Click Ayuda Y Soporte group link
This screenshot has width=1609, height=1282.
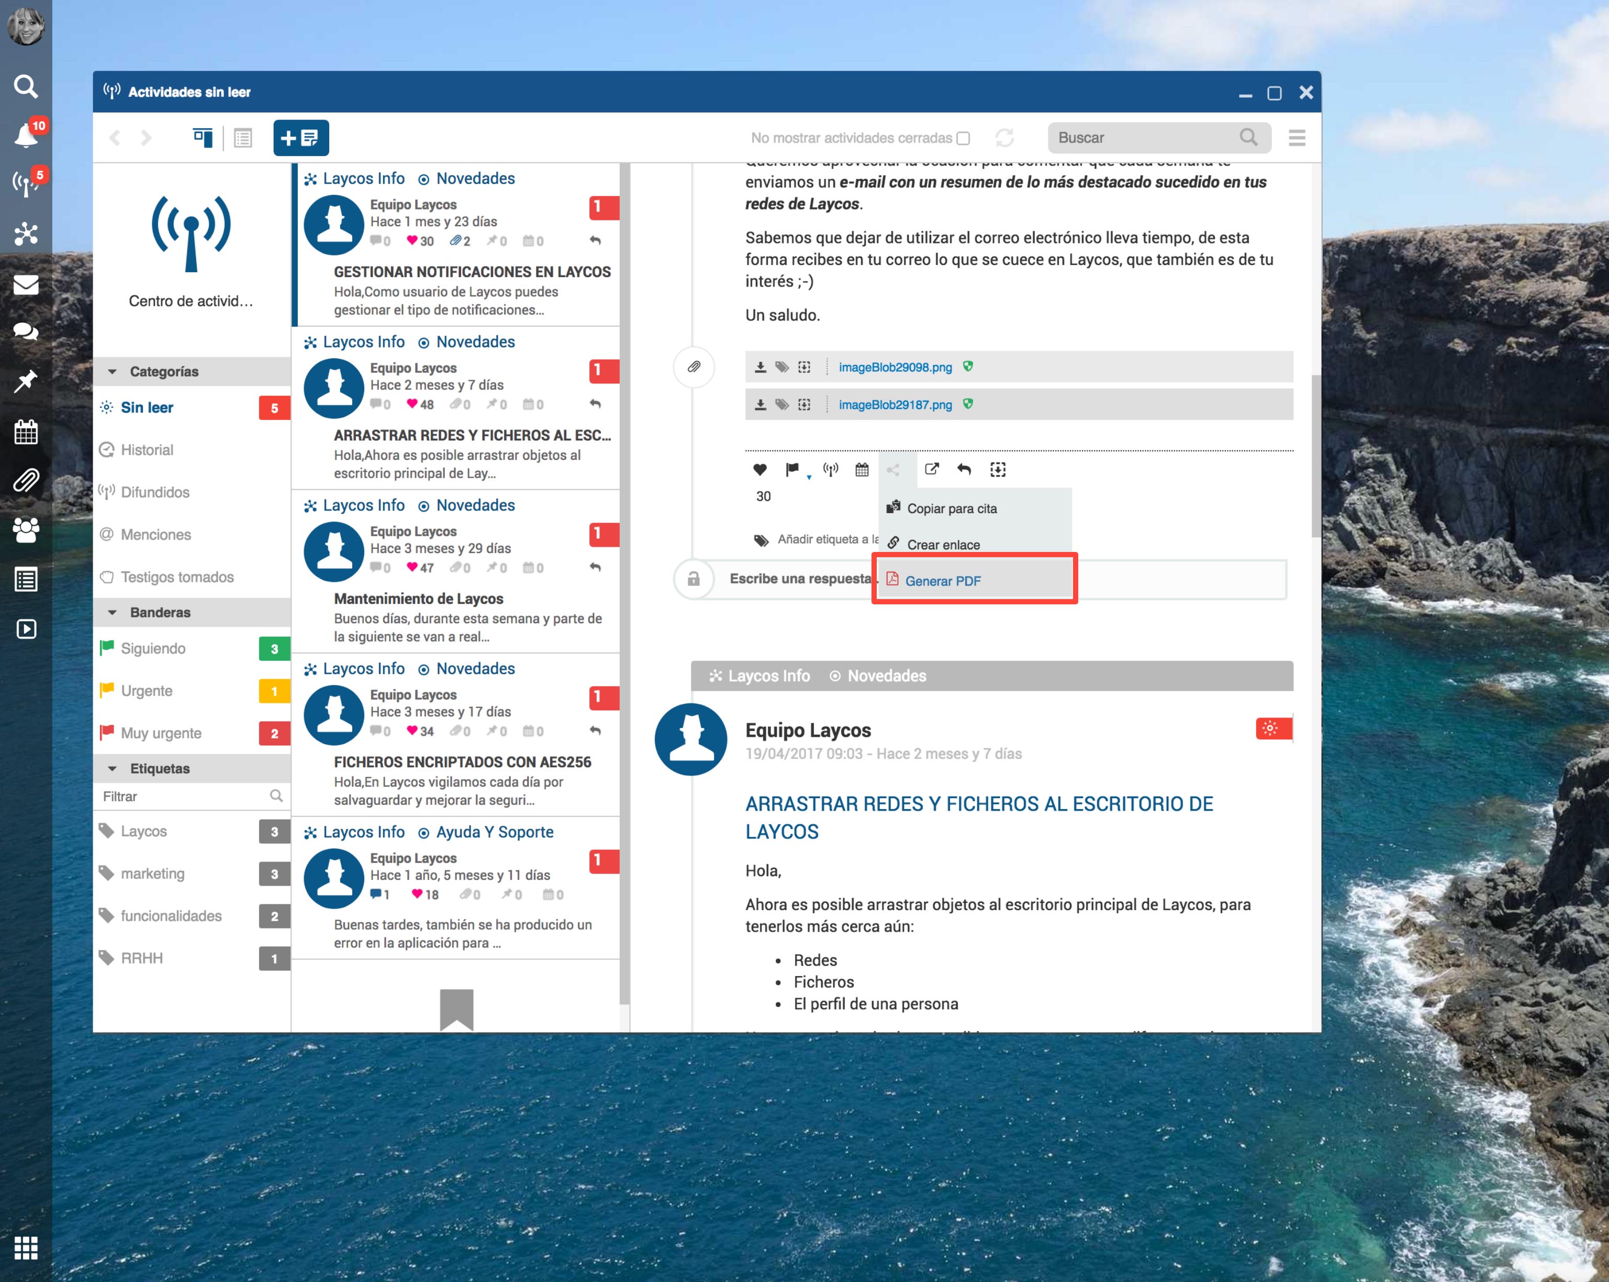coord(495,832)
